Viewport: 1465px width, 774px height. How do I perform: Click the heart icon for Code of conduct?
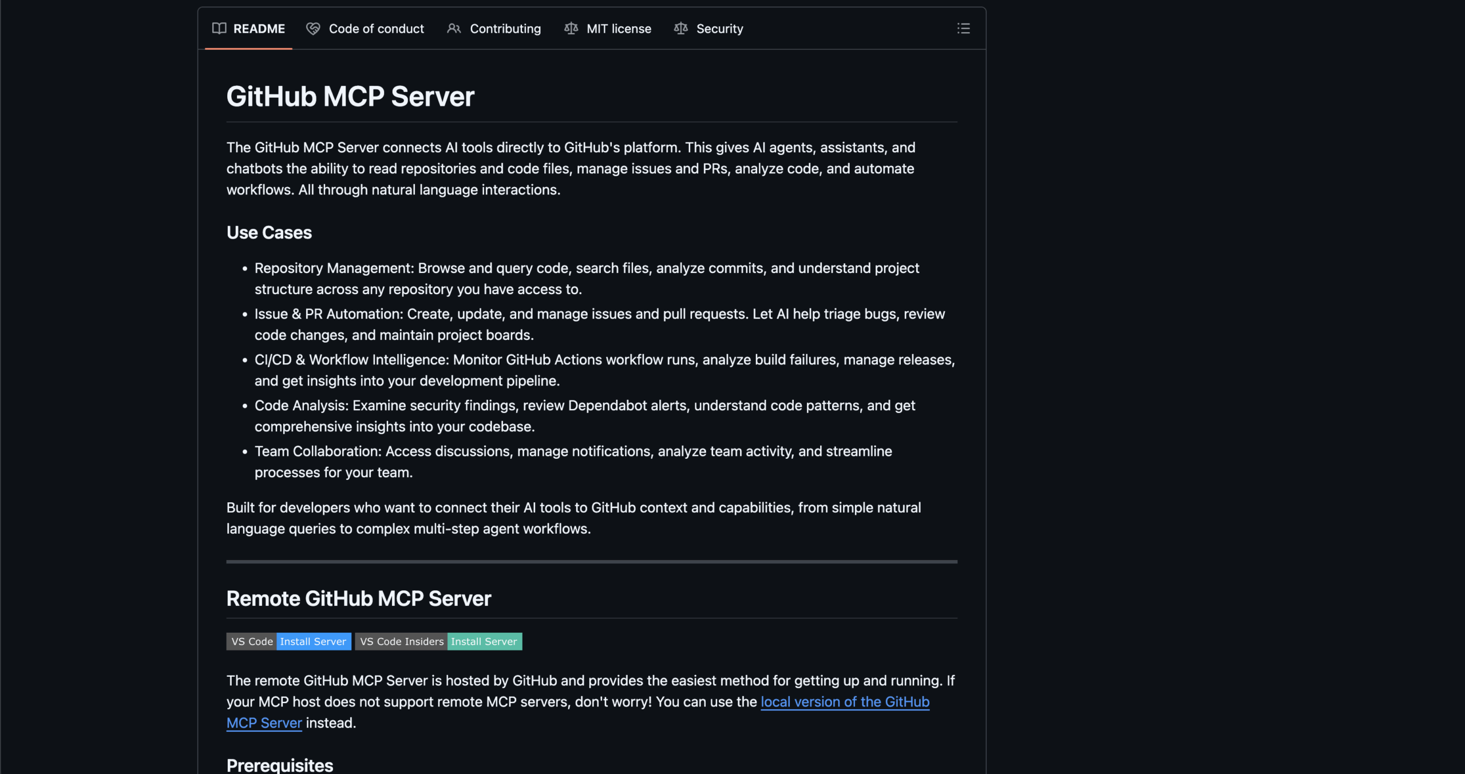313,29
